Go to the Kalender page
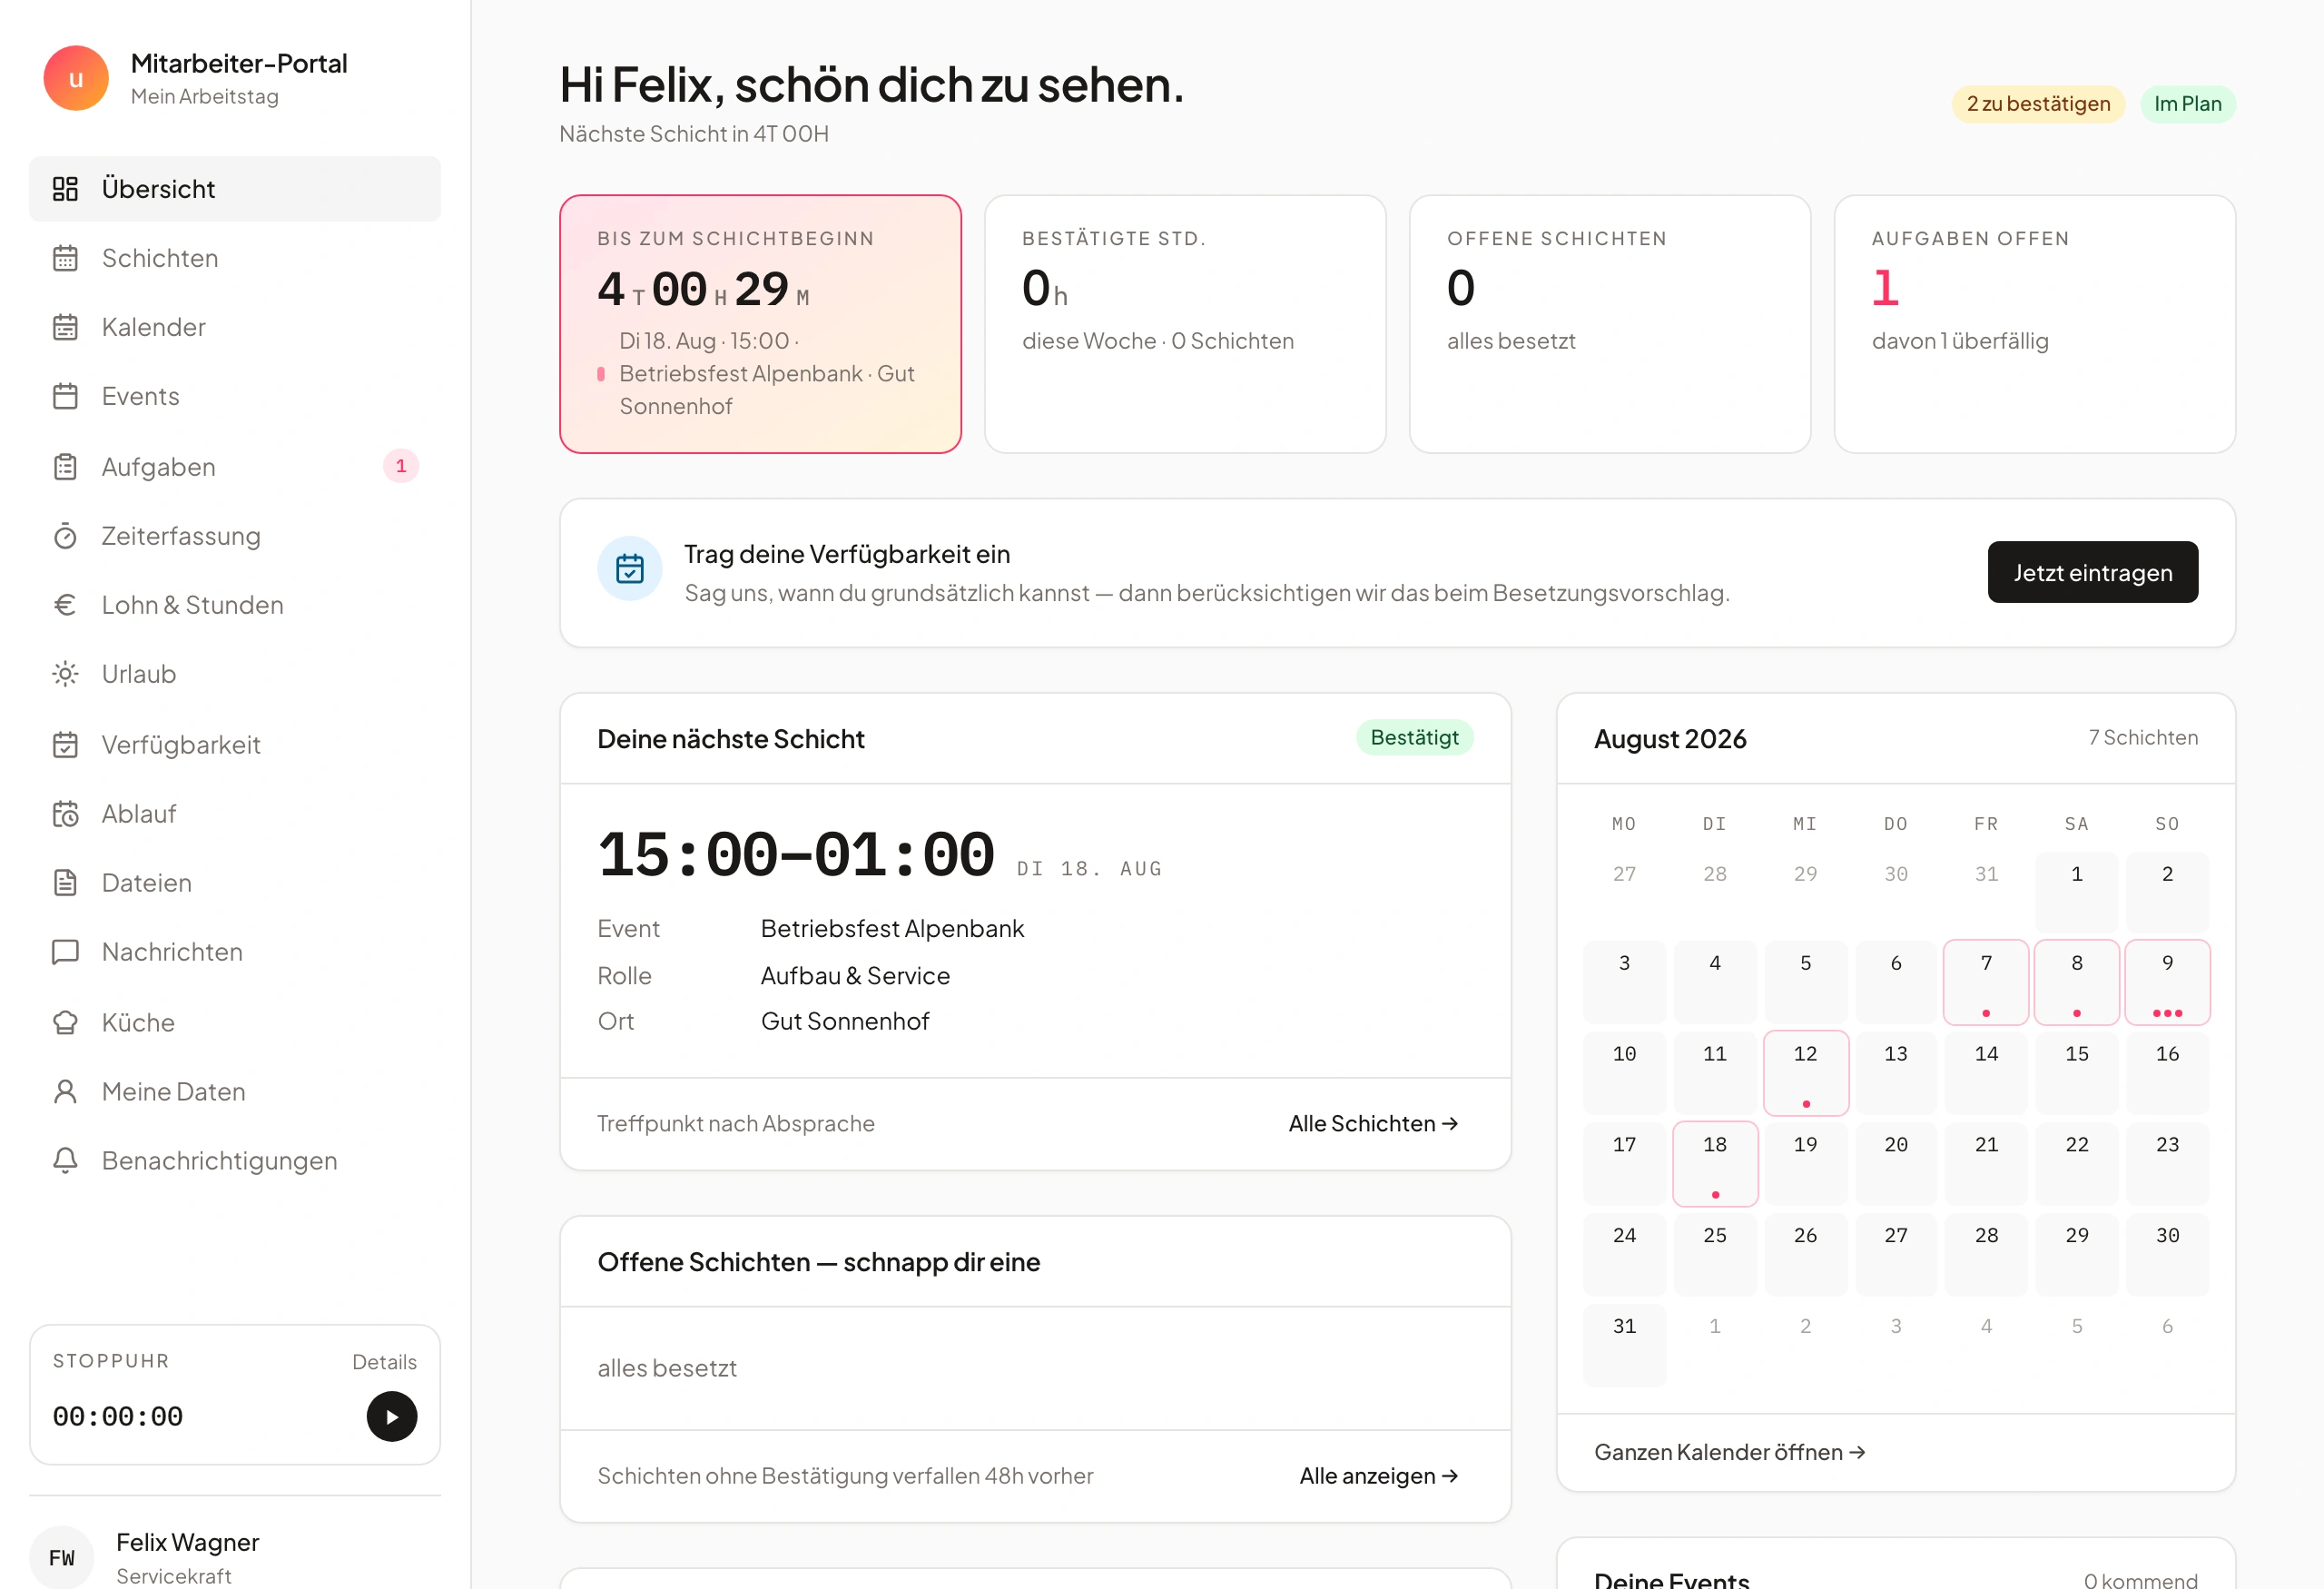The height and width of the screenshot is (1589, 2324). [x=235, y=327]
